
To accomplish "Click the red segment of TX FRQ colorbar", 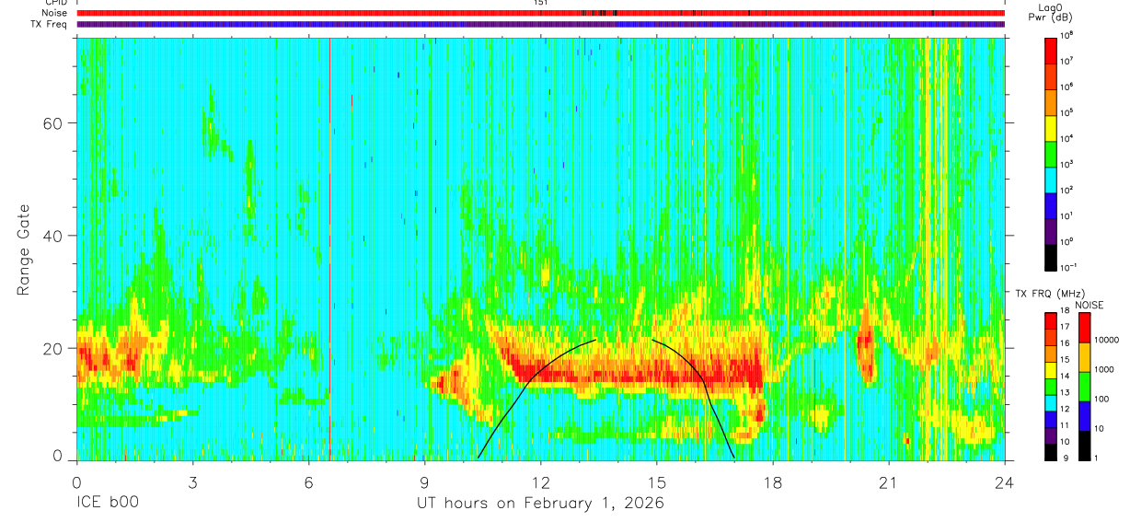I will [1051, 320].
